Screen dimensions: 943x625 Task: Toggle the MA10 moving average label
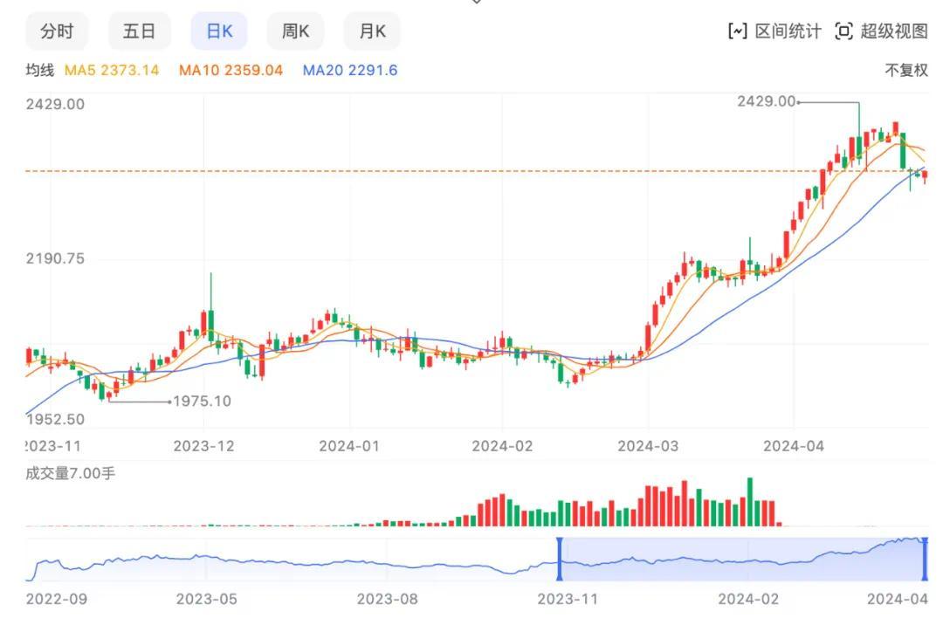231,70
